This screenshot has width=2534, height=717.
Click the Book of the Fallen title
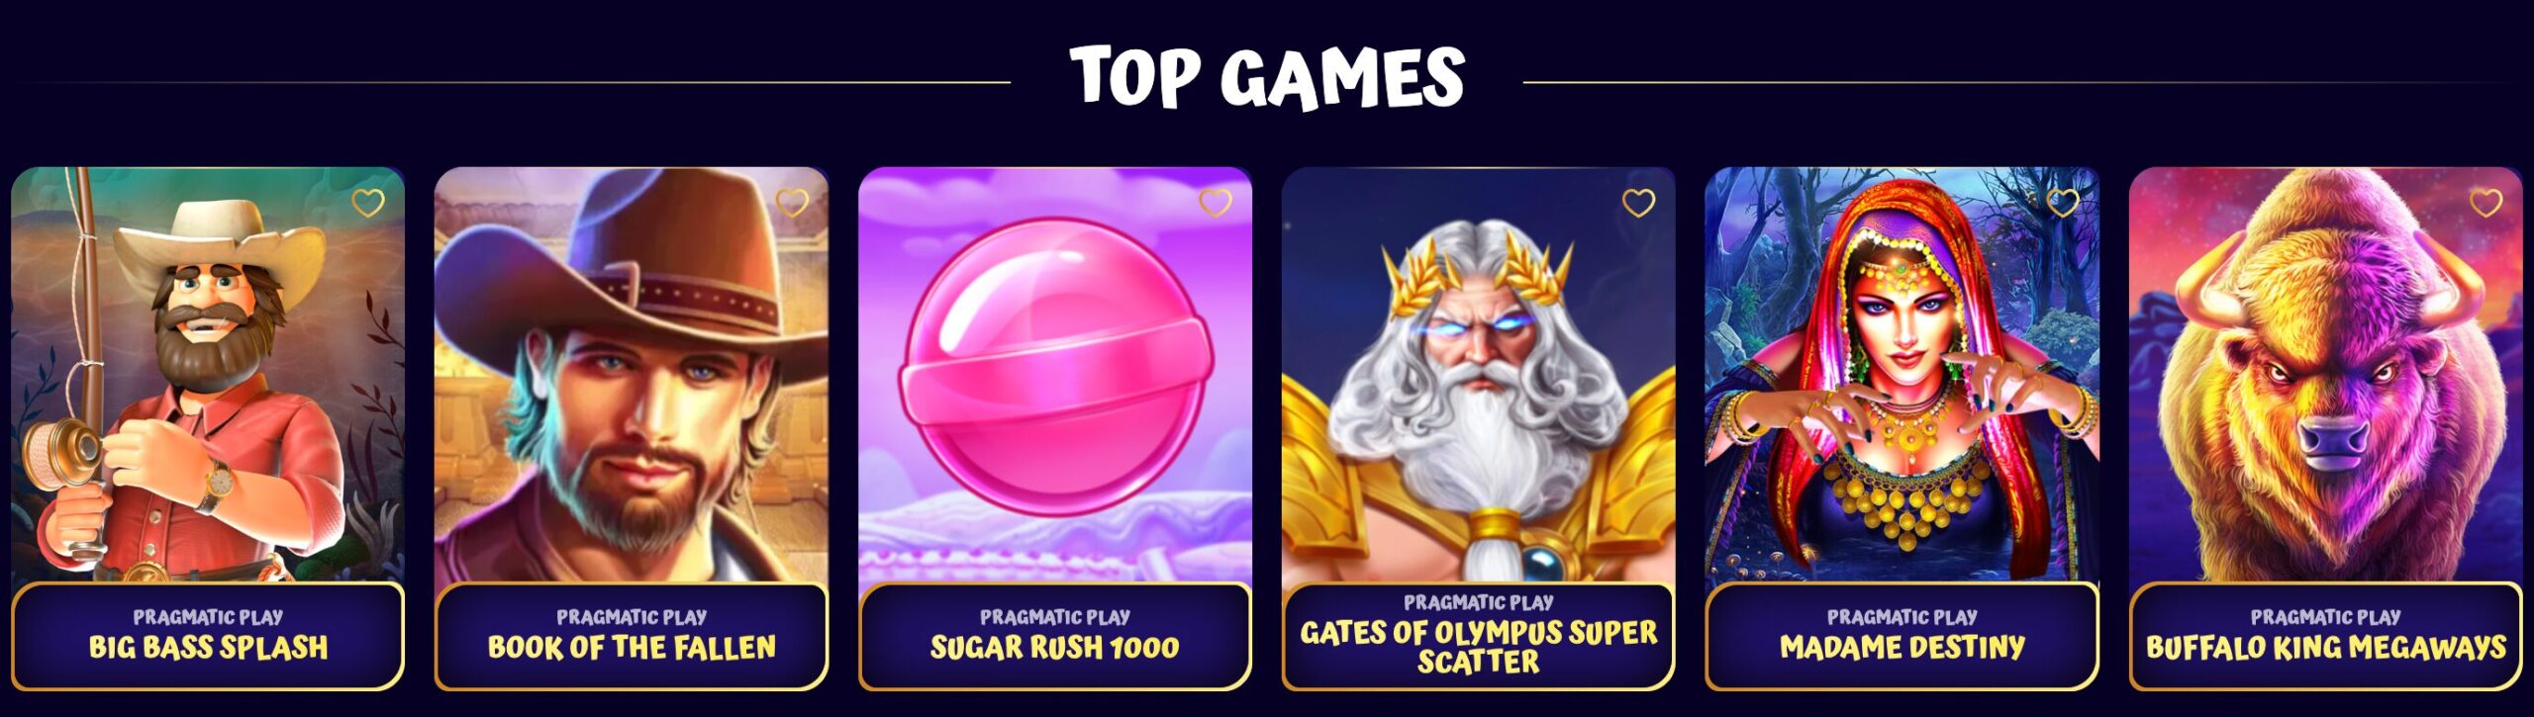(632, 647)
